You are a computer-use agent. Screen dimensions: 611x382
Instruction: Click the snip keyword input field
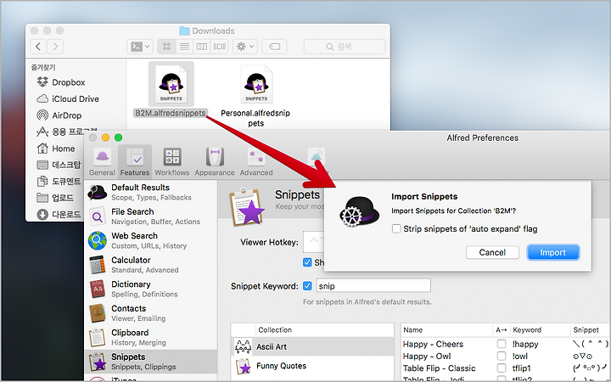coord(373,286)
